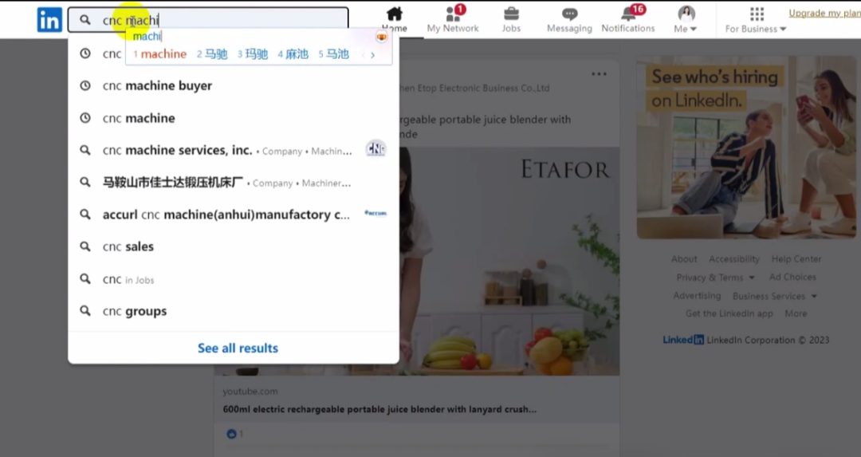Choose cnc groups suggestion
The width and height of the screenshot is (861, 457).
234,311
